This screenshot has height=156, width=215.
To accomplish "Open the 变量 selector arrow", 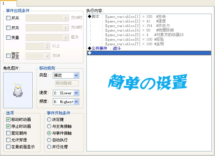I will pyautogui.click(x=66, y=37).
